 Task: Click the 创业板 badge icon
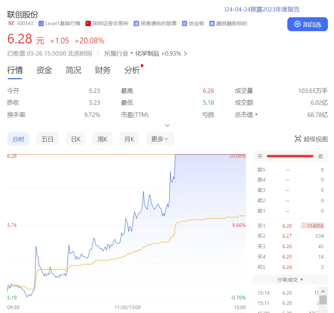click(185, 24)
